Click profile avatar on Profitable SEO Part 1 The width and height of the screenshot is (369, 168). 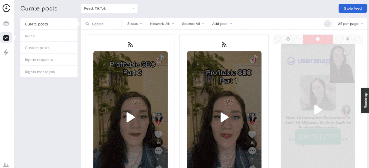(252, 118)
